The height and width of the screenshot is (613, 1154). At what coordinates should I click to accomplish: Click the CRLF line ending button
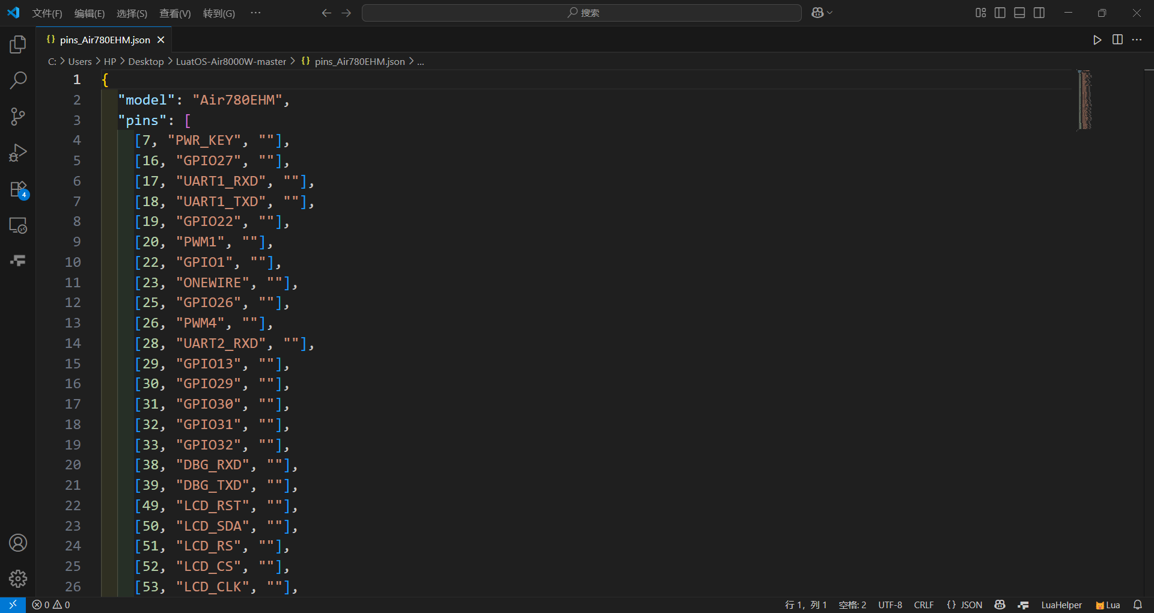[x=924, y=605]
